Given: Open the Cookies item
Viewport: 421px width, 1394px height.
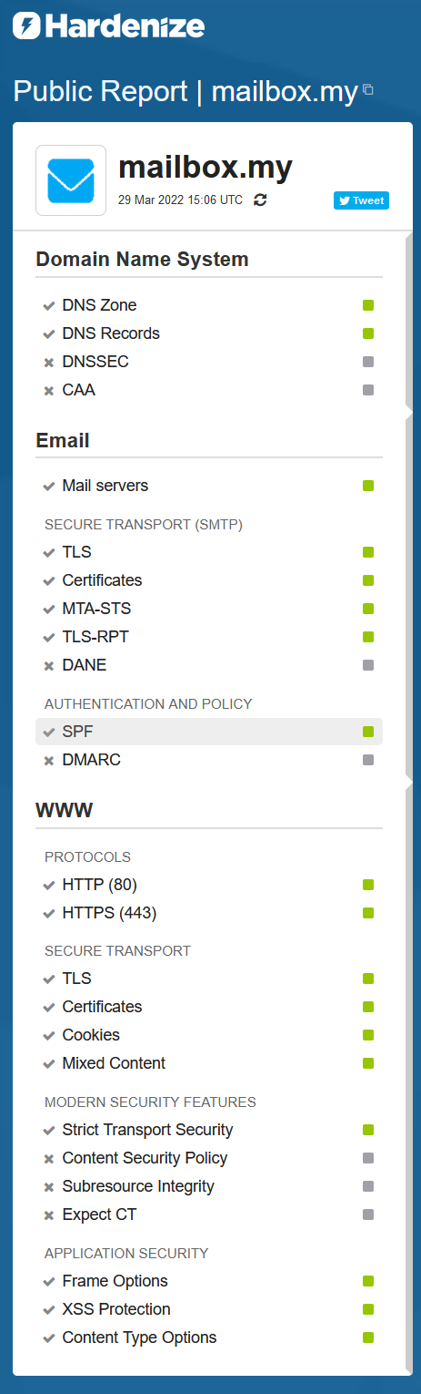Looking at the screenshot, I should [209, 1035].
